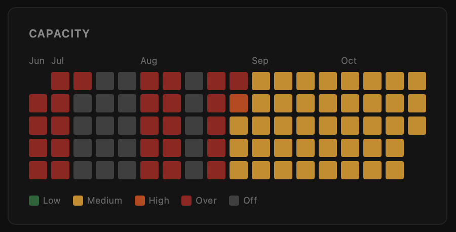Viewport: 456px width, 232px height.
Task: Click the "CAPACITY" heading
Action: point(60,34)
